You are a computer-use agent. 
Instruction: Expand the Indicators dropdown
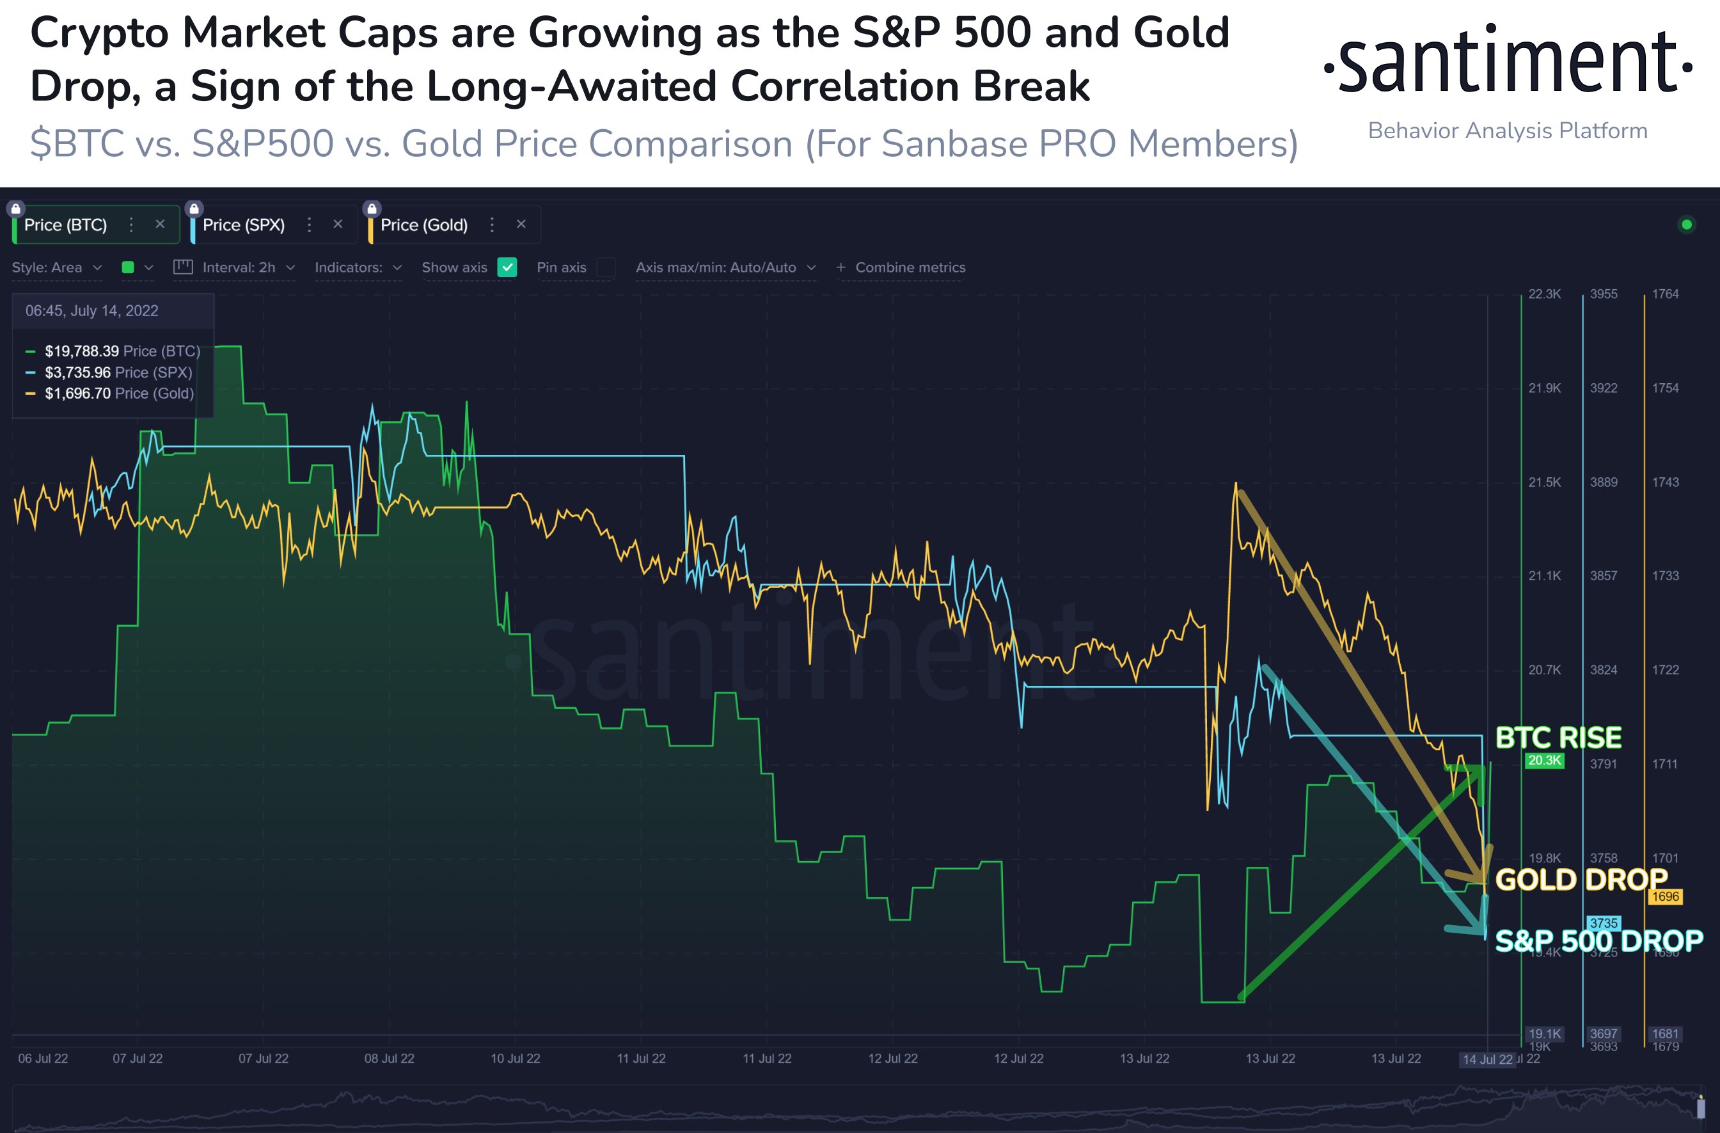358,267
